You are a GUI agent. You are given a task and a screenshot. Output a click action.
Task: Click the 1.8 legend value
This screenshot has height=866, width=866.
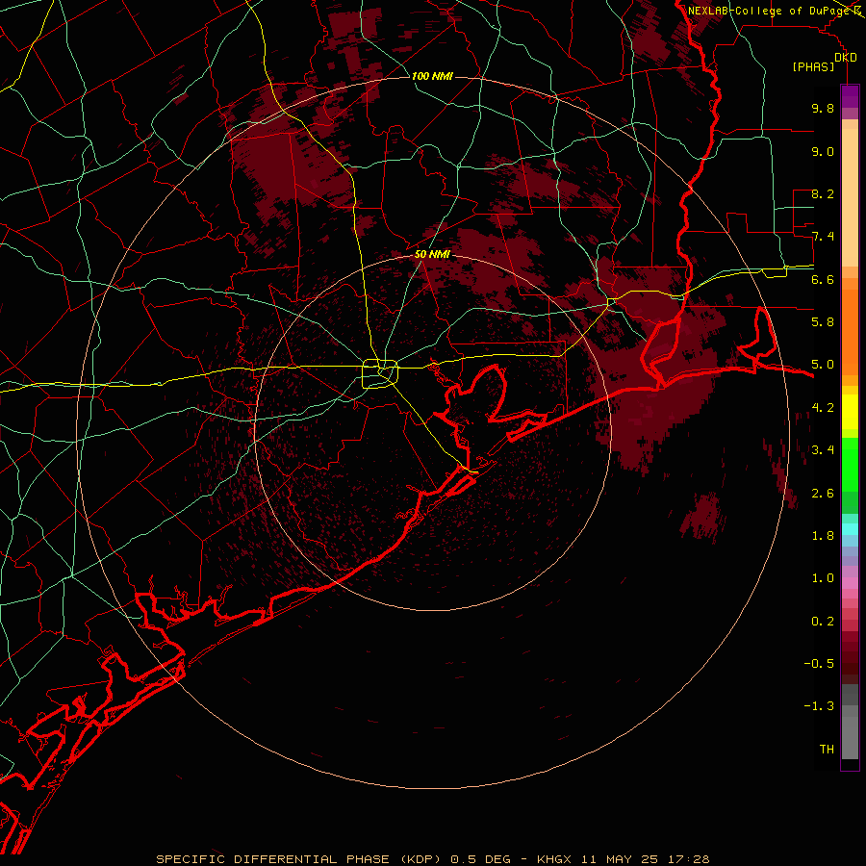(823, 536)
